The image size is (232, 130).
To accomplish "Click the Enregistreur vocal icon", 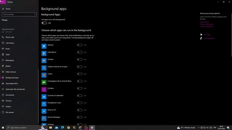I will tap(44, 104).
